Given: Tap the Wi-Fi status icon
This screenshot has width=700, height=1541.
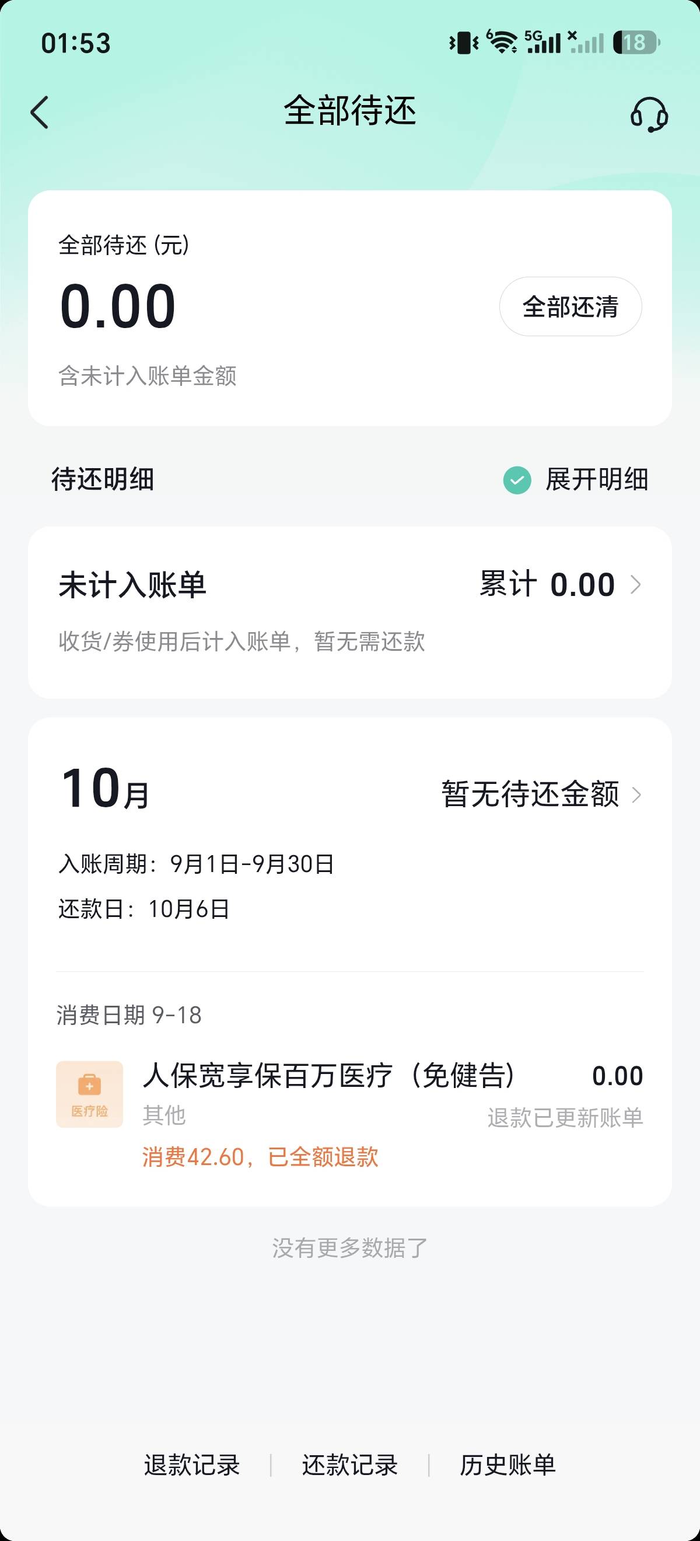Looking at the screenshot, I should pyautogui.click(x=502, y=42).
